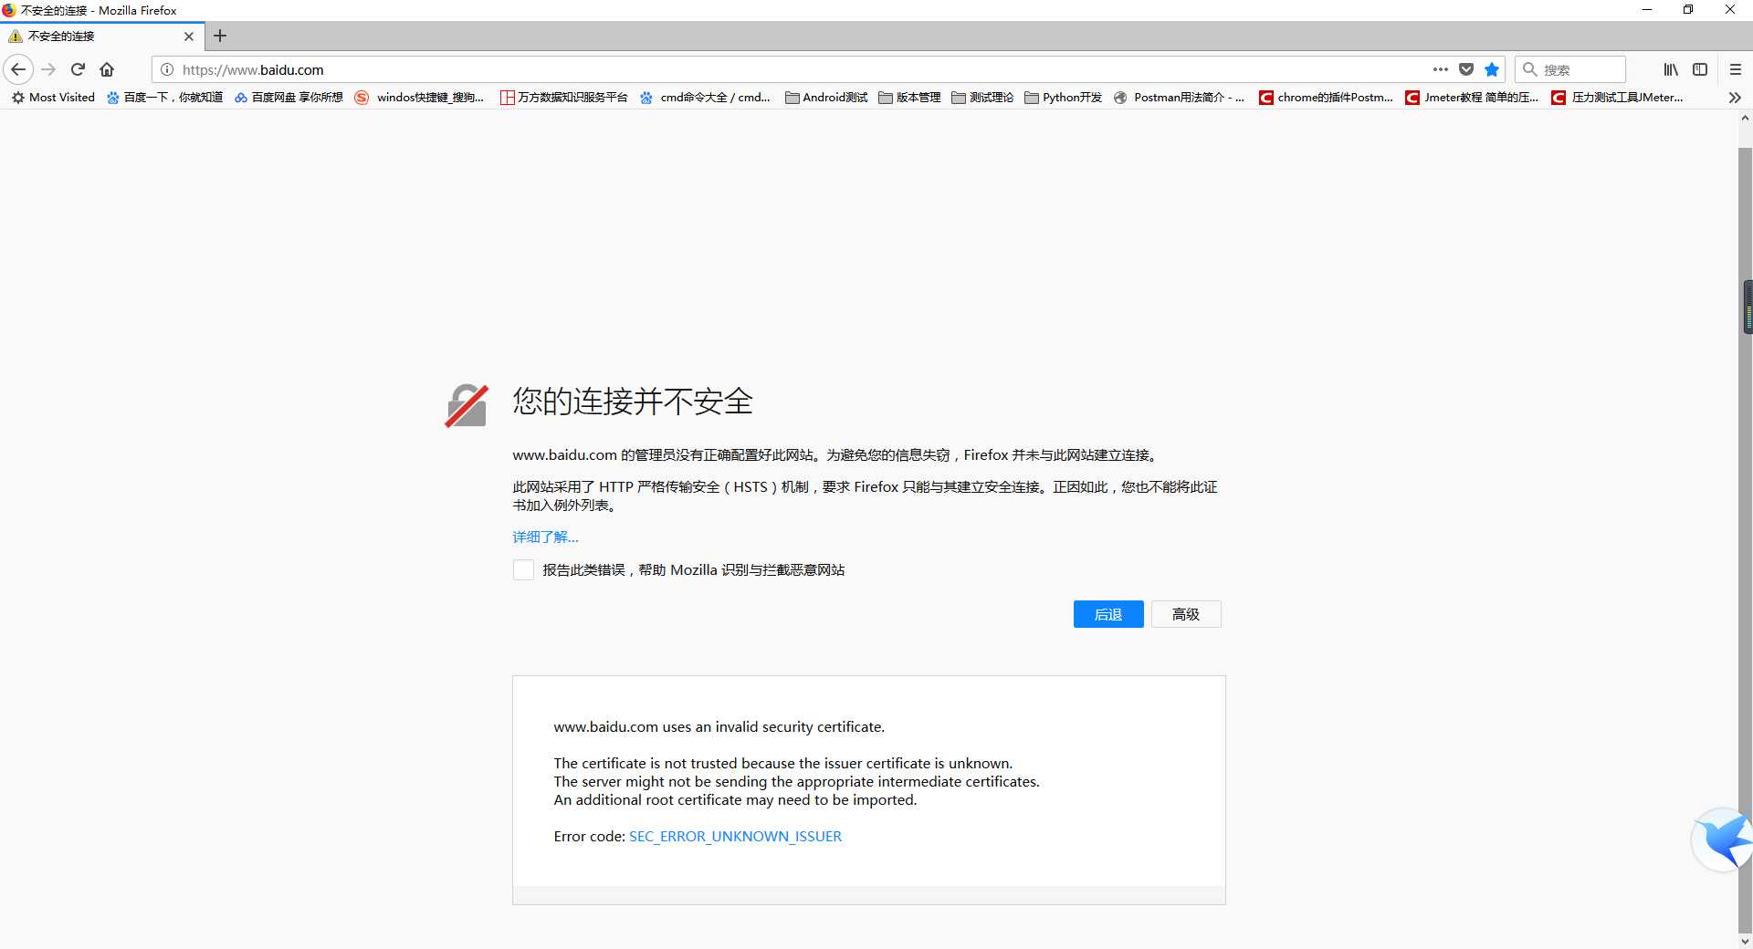Open the Firefox hamburger menu
The width and height of the screenshot is (1753, 949).
pos(1737,69)
